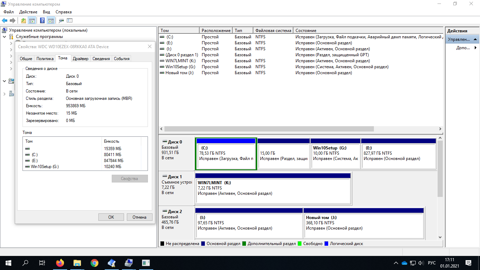The height and width of the screenshot is (270, 480).
Task: Click the gray Forward arrow in toolbar
Action: (13, 21)
